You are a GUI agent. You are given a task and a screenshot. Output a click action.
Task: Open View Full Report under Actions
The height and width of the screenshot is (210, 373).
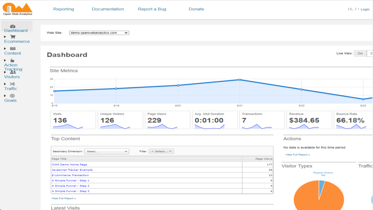tap(297, 155)
